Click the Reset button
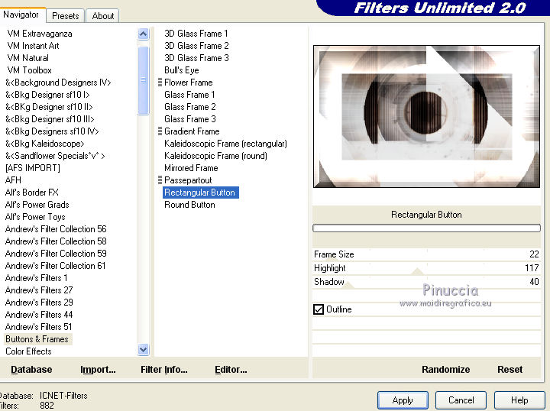The image size is (550, 411). click(x=510, y=369)
